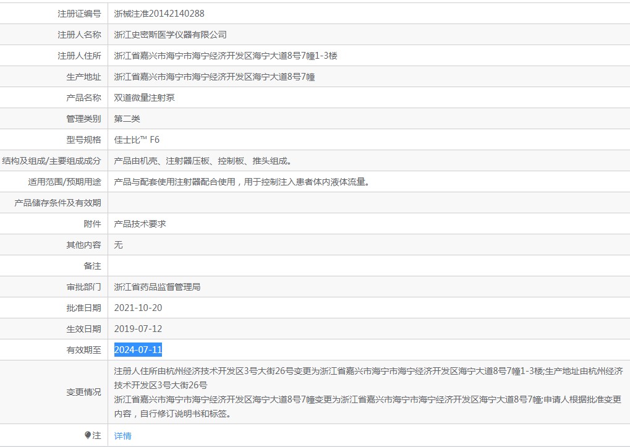Select registration number 浙械注准20142140288

click(159, 14)
